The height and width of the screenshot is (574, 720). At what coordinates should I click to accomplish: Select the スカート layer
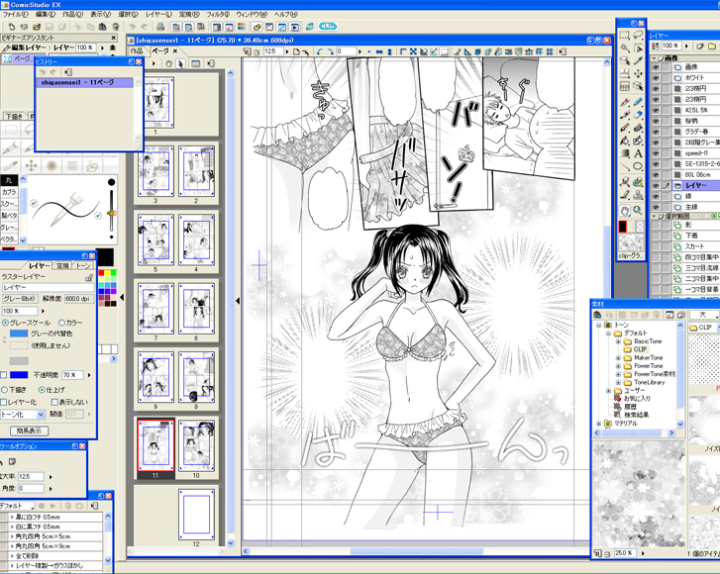coord(694,246)
